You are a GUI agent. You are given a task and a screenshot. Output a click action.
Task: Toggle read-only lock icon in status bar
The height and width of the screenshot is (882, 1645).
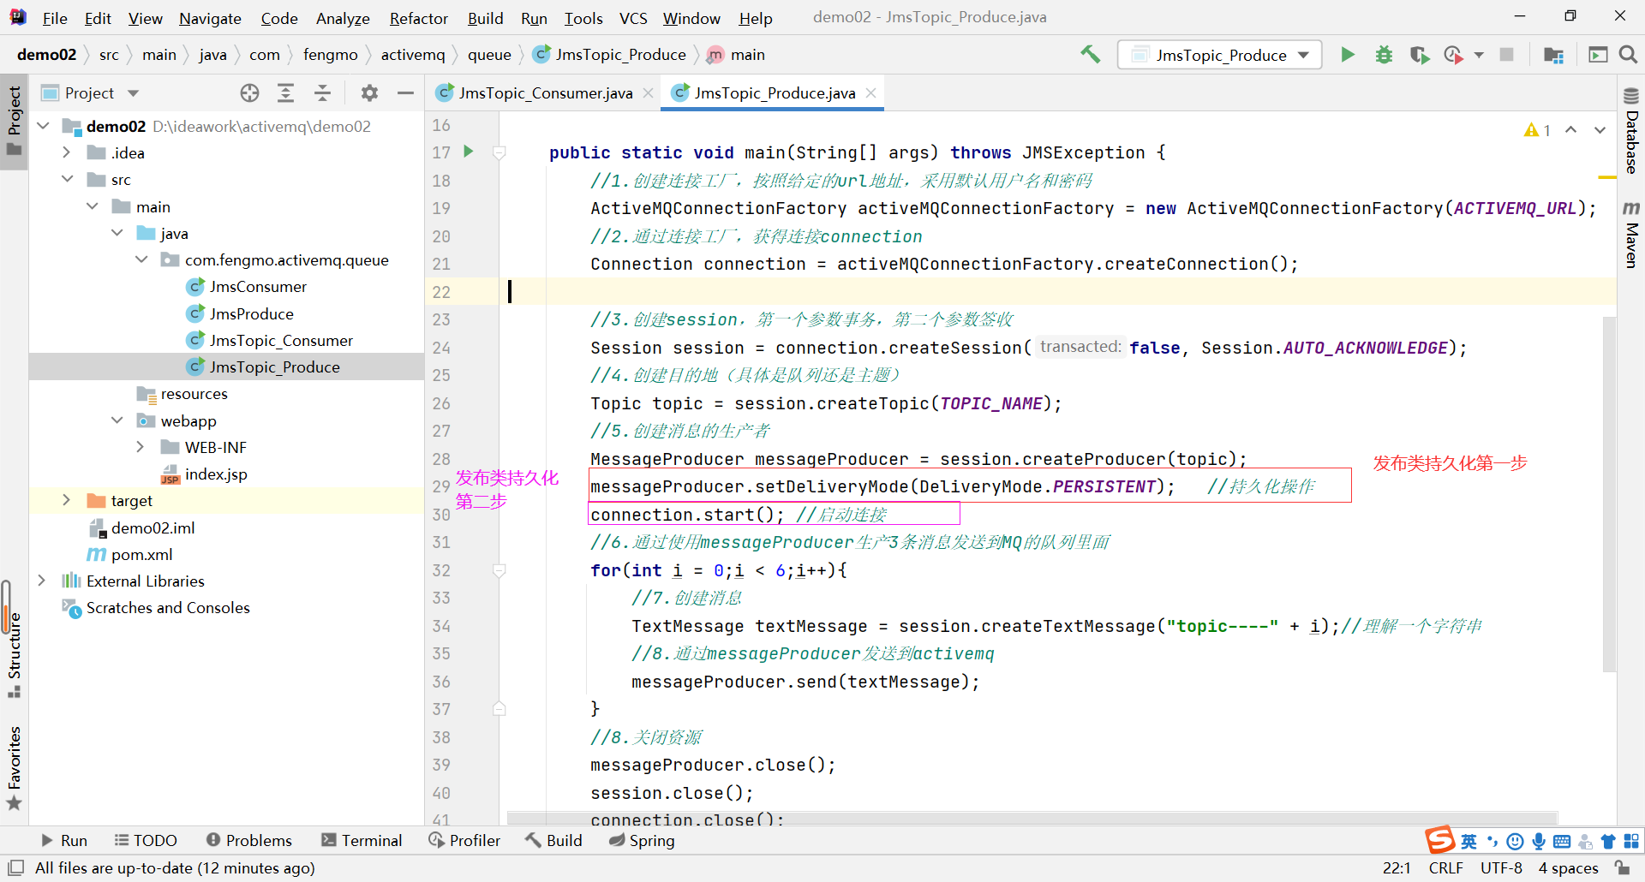(1622, 867)
